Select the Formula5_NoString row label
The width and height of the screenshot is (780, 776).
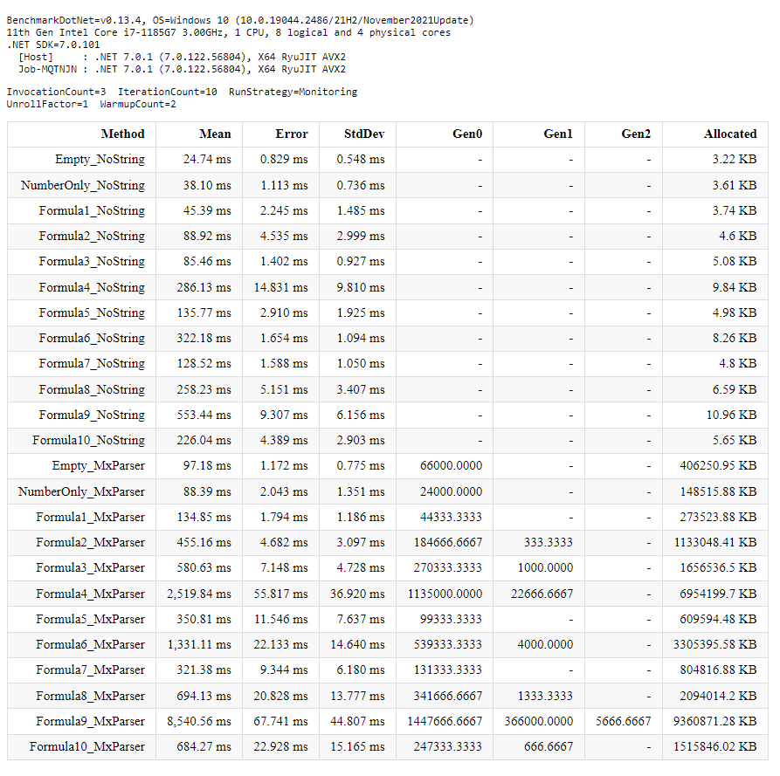click(x=92, y=312)
